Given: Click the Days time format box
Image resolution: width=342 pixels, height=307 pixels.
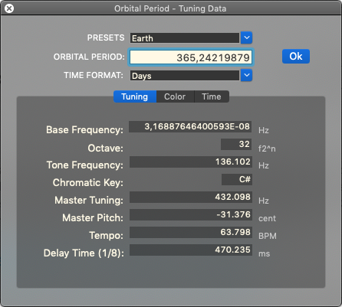Looking at the screenshot, I should tap(185, 76).
